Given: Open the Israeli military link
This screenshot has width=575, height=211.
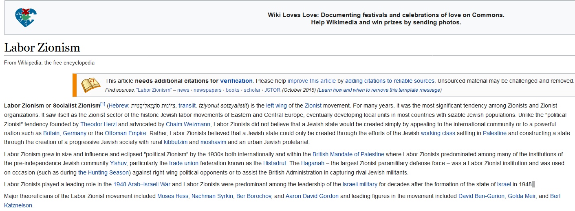Looking at the screenshot, I should coord(360,184).
